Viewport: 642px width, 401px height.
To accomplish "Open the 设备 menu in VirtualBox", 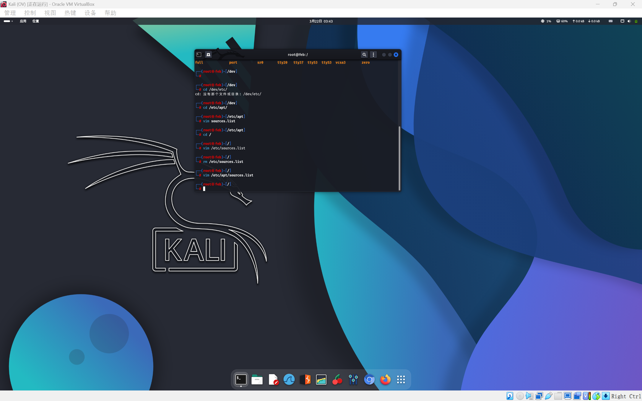I will pyautogui.click(x=90, y=13).
